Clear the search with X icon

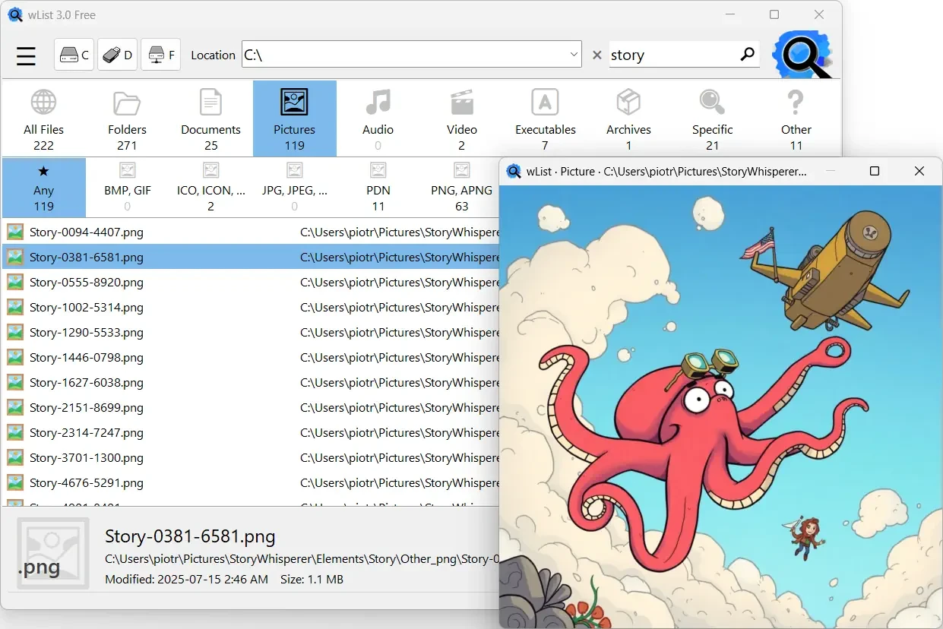click(596, 55)
